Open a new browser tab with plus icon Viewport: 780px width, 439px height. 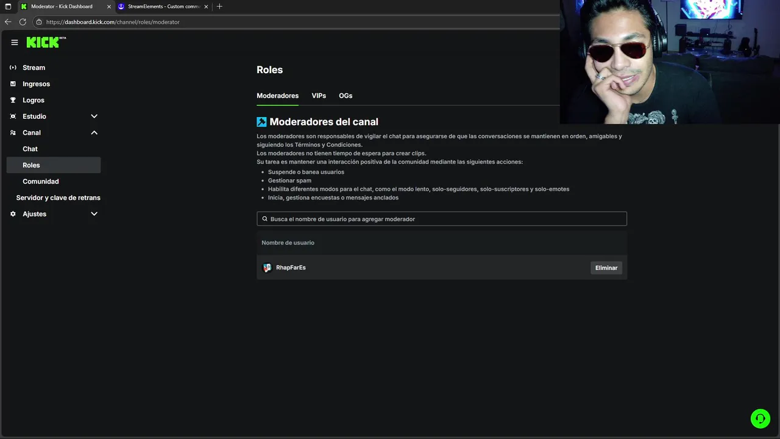coord(219,7)
